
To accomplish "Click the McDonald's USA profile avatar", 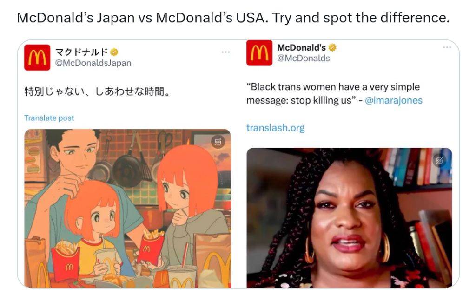I will click(259, 53).
